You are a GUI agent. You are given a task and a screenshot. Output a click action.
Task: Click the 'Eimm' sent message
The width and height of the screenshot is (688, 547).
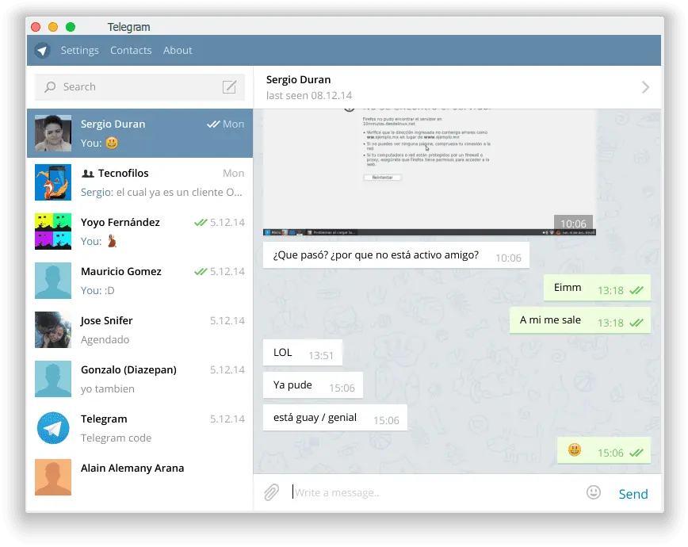597,288
